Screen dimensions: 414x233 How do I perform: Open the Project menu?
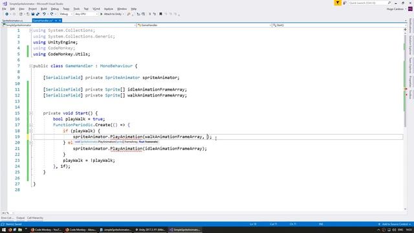(x=32, y=9)
